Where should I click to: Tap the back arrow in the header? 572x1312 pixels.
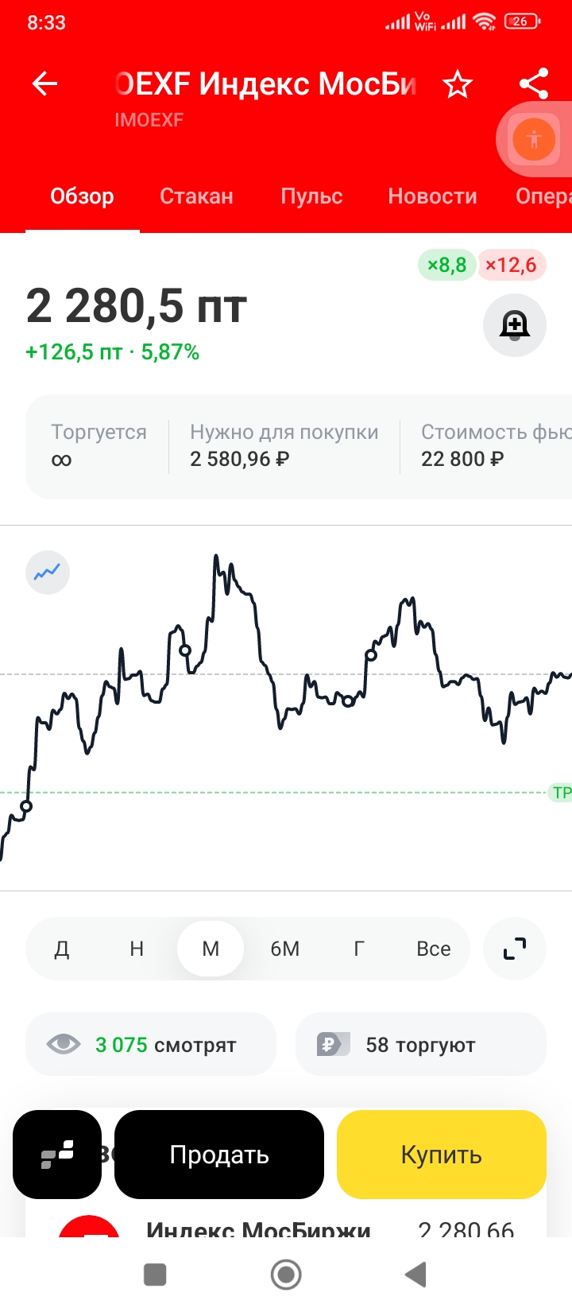[44, 83]
